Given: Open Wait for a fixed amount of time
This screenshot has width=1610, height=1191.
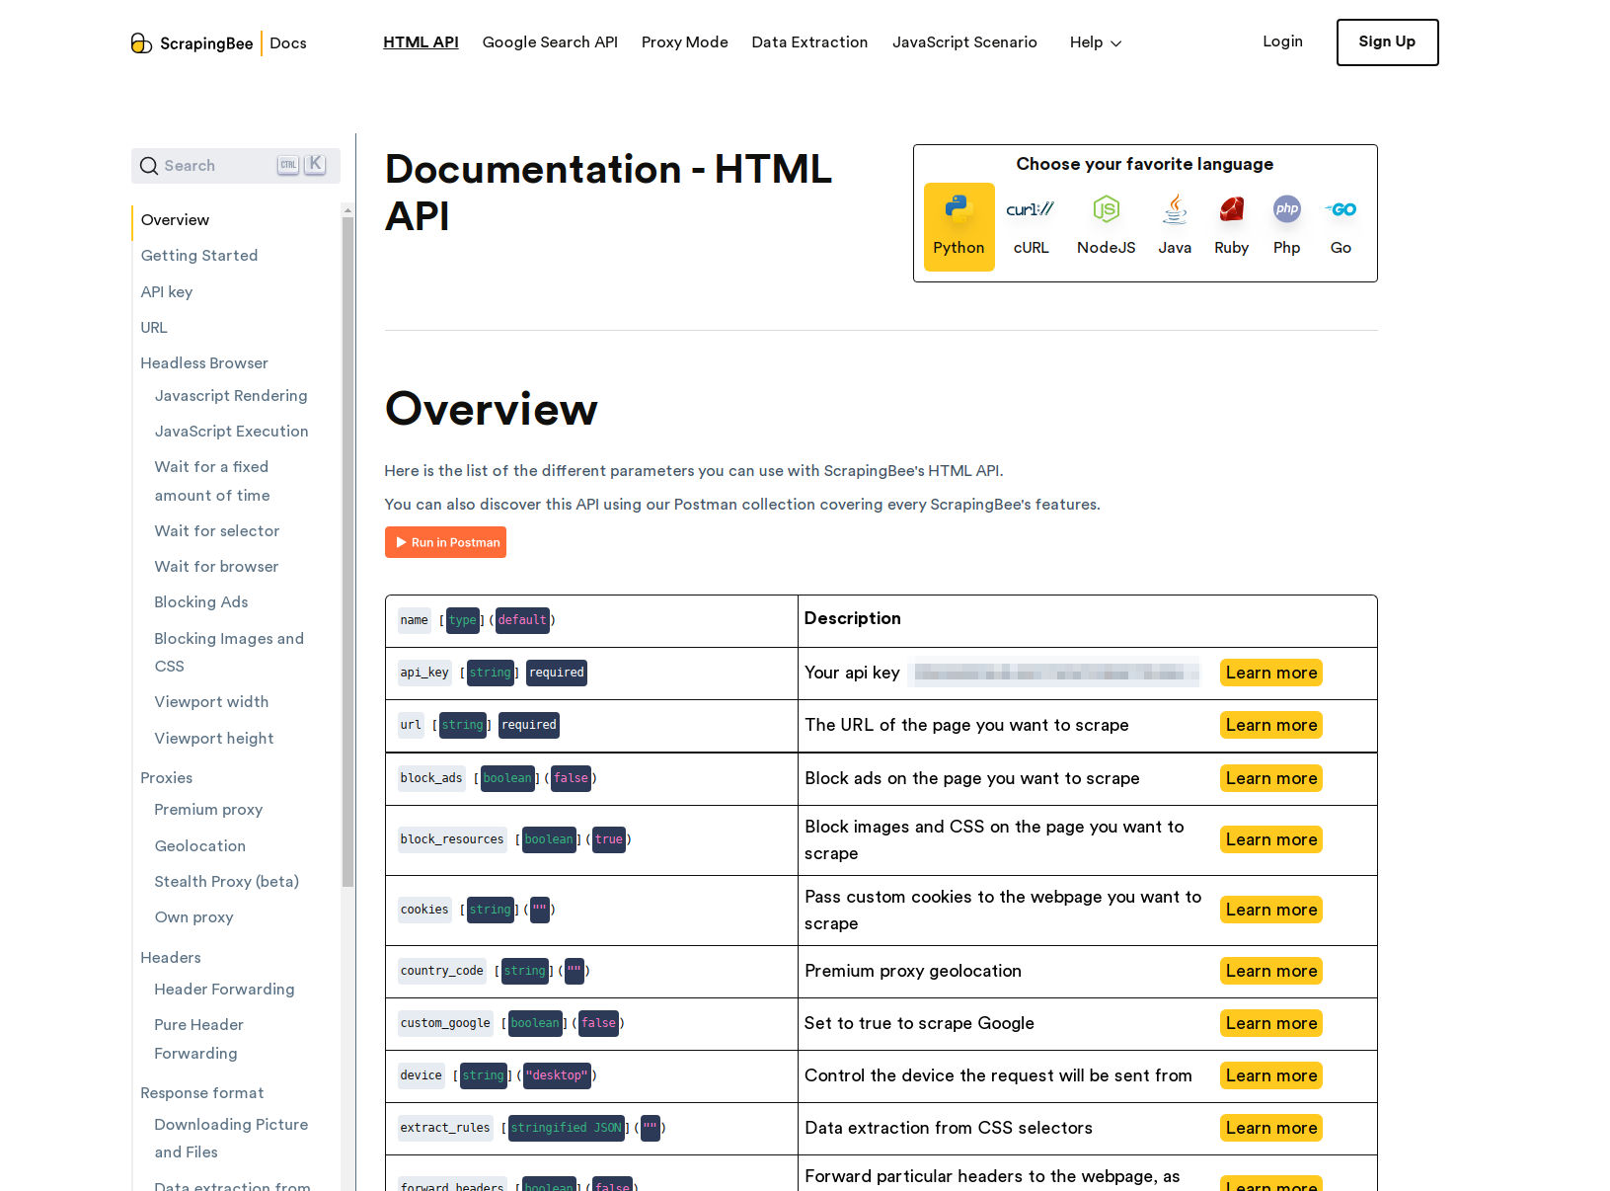Looking at the screenshot, I should click(212, 481).
